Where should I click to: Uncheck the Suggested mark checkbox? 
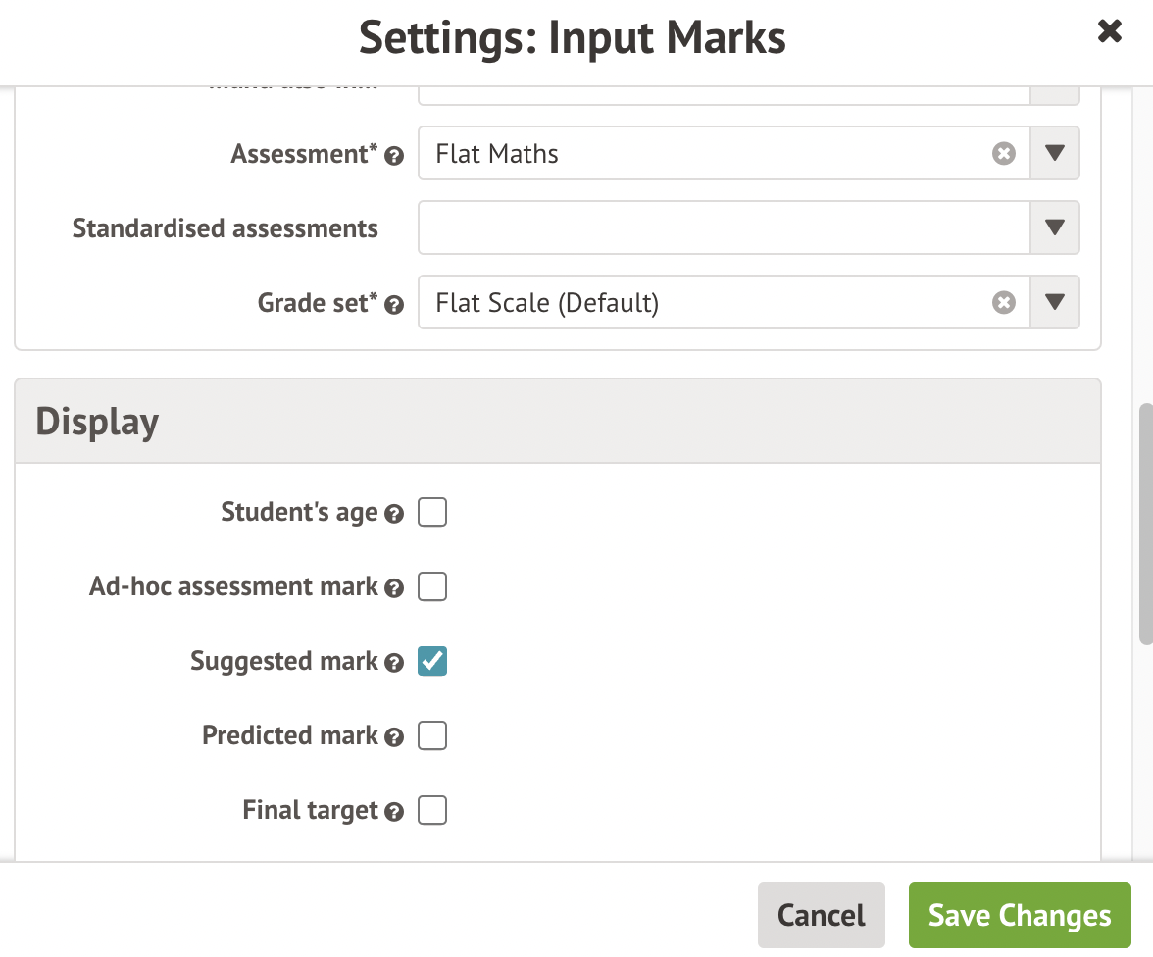tap(432, 661)
